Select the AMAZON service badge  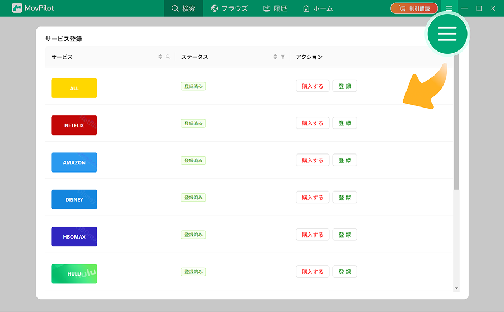tap(74, 162)
